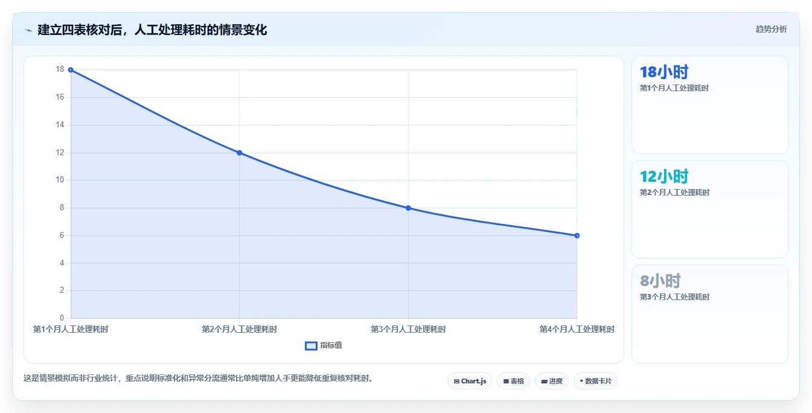Click the 指标值 legend color box

click(x=311, y=345)
